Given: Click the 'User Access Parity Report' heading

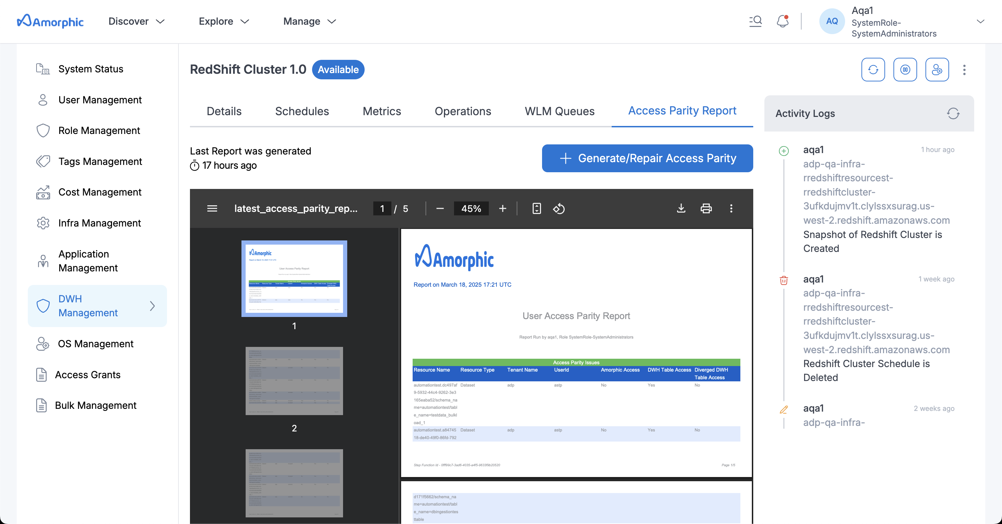Looking at the screenshot, I should tap(576, 316).
